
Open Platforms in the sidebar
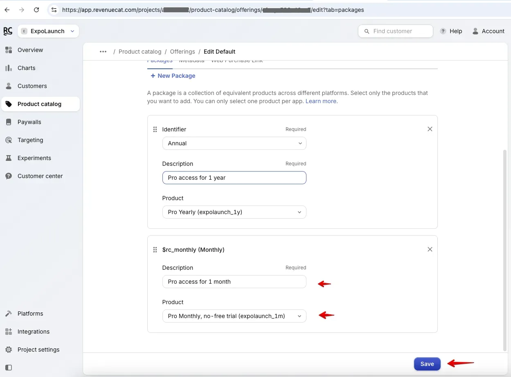[x=41, y=314]
